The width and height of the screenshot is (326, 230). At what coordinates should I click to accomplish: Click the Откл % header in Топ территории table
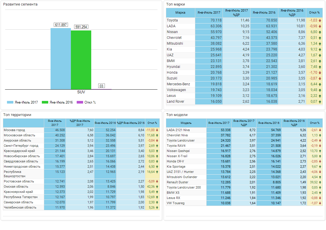153,123
